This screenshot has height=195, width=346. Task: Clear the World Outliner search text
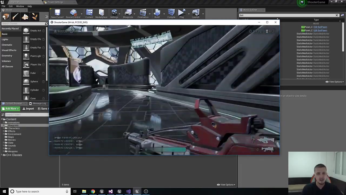coord(337,15)
